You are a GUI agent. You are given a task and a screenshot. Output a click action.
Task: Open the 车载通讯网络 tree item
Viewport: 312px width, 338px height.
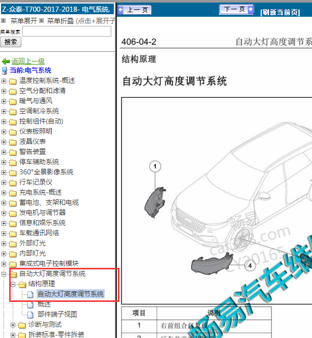[39, 233]
